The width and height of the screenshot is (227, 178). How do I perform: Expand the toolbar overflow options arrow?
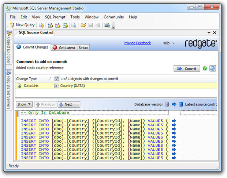[113, 26]
